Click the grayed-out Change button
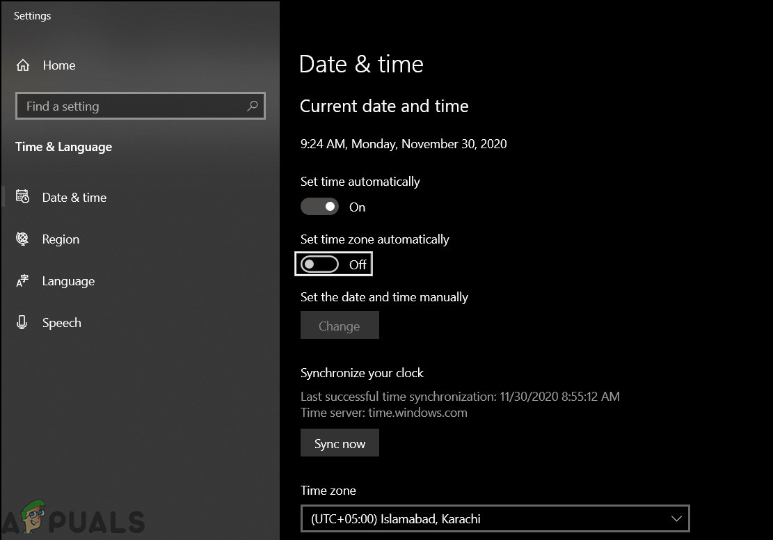The height and width of the screenshot is (540, 773). click(340, 325)
